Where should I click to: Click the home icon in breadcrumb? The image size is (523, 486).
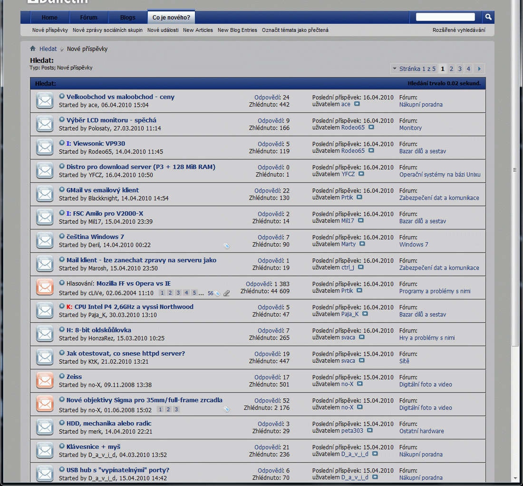tap(33, 49)
